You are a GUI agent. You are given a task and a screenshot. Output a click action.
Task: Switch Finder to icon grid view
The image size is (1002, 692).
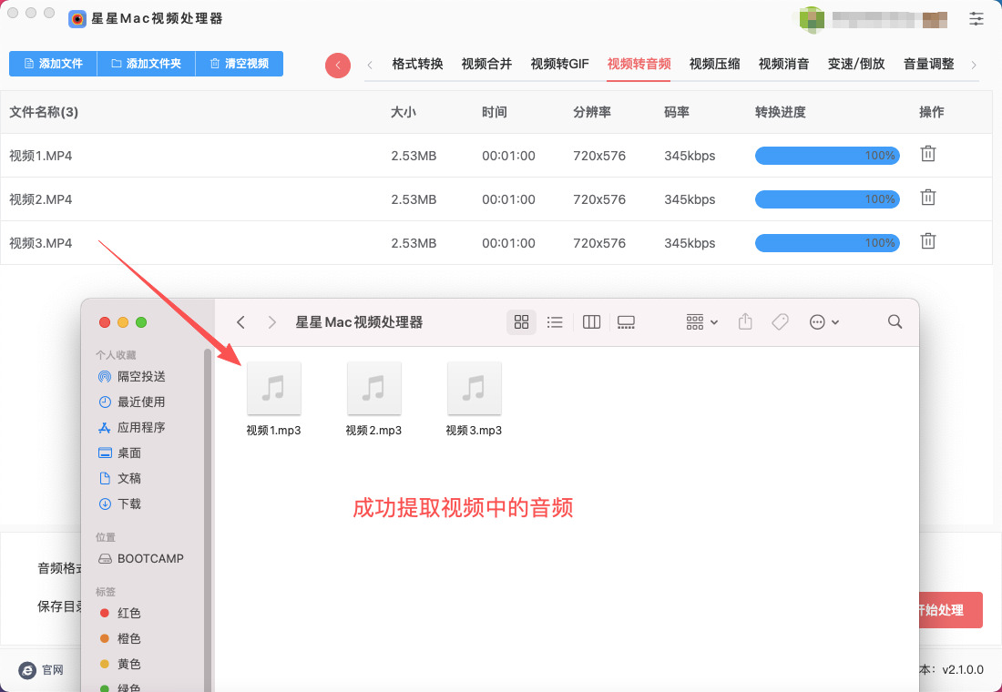click(x=521, y=321)
